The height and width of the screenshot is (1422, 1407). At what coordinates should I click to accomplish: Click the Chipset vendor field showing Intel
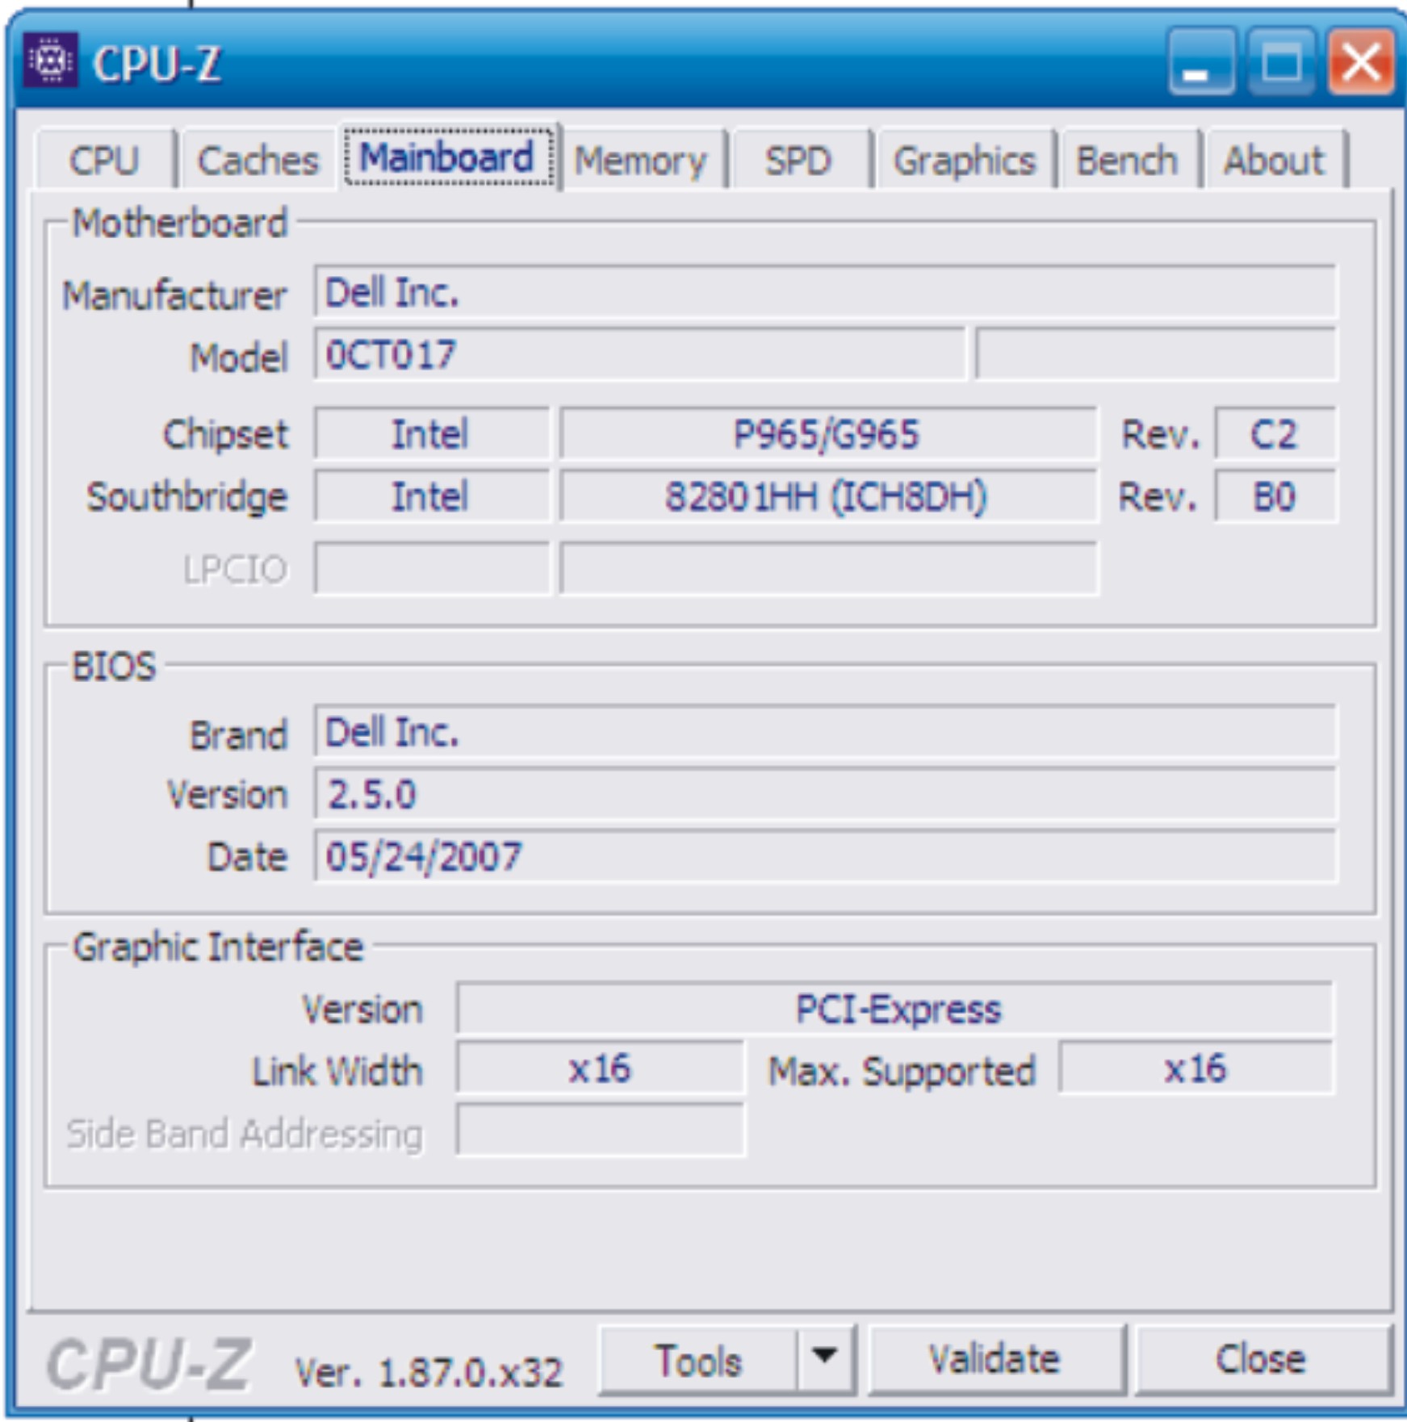click(x=431, y=434)
